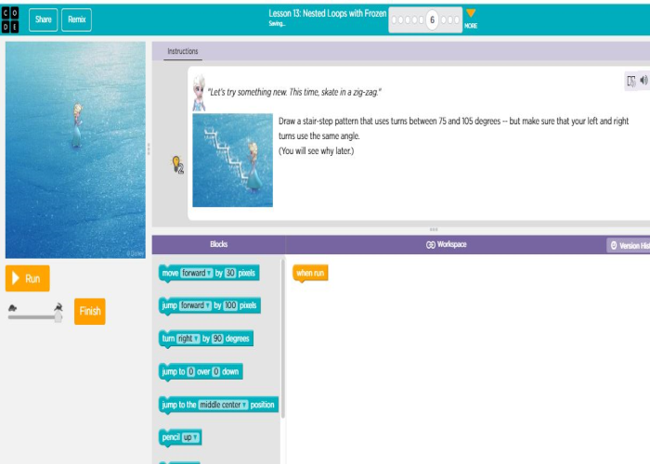Select current puzzle 6 progress bubble

[433, 19]
